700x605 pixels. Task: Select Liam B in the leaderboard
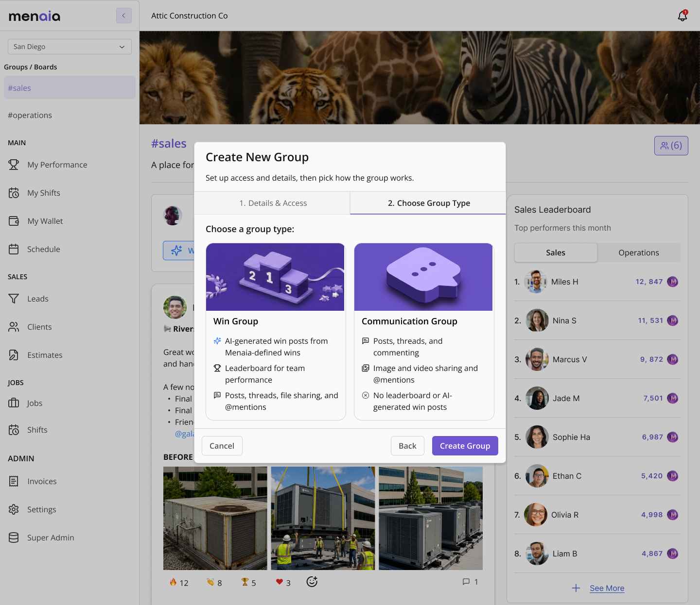[x=597, y=554]
